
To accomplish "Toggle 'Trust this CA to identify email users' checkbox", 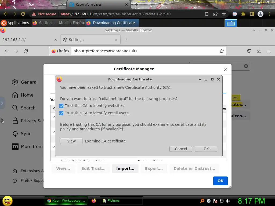I will point(61,113).
